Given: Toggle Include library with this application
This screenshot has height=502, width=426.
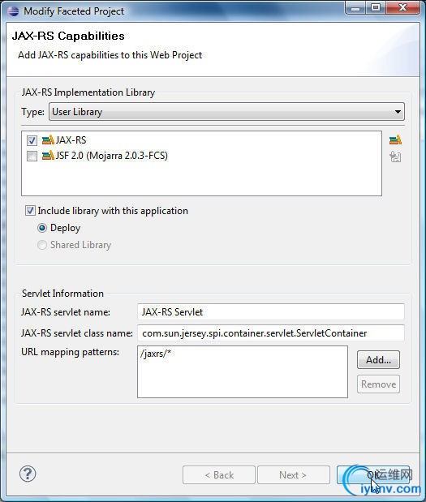Looking at the screenshot, I should click(31, 211).
